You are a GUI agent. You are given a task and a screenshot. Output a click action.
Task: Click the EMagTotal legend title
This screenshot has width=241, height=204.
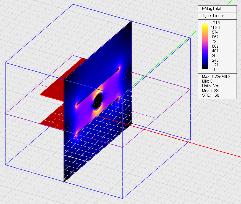(x=212, y=9)
